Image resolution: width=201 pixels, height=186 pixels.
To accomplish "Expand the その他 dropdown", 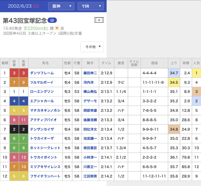I will click(x=92, y=47).
